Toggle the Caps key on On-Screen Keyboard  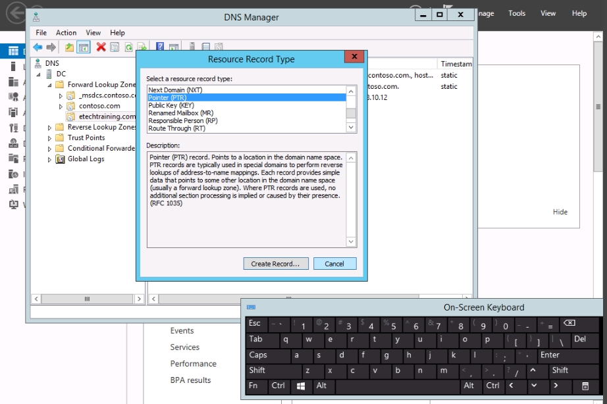tap(258, 355)
